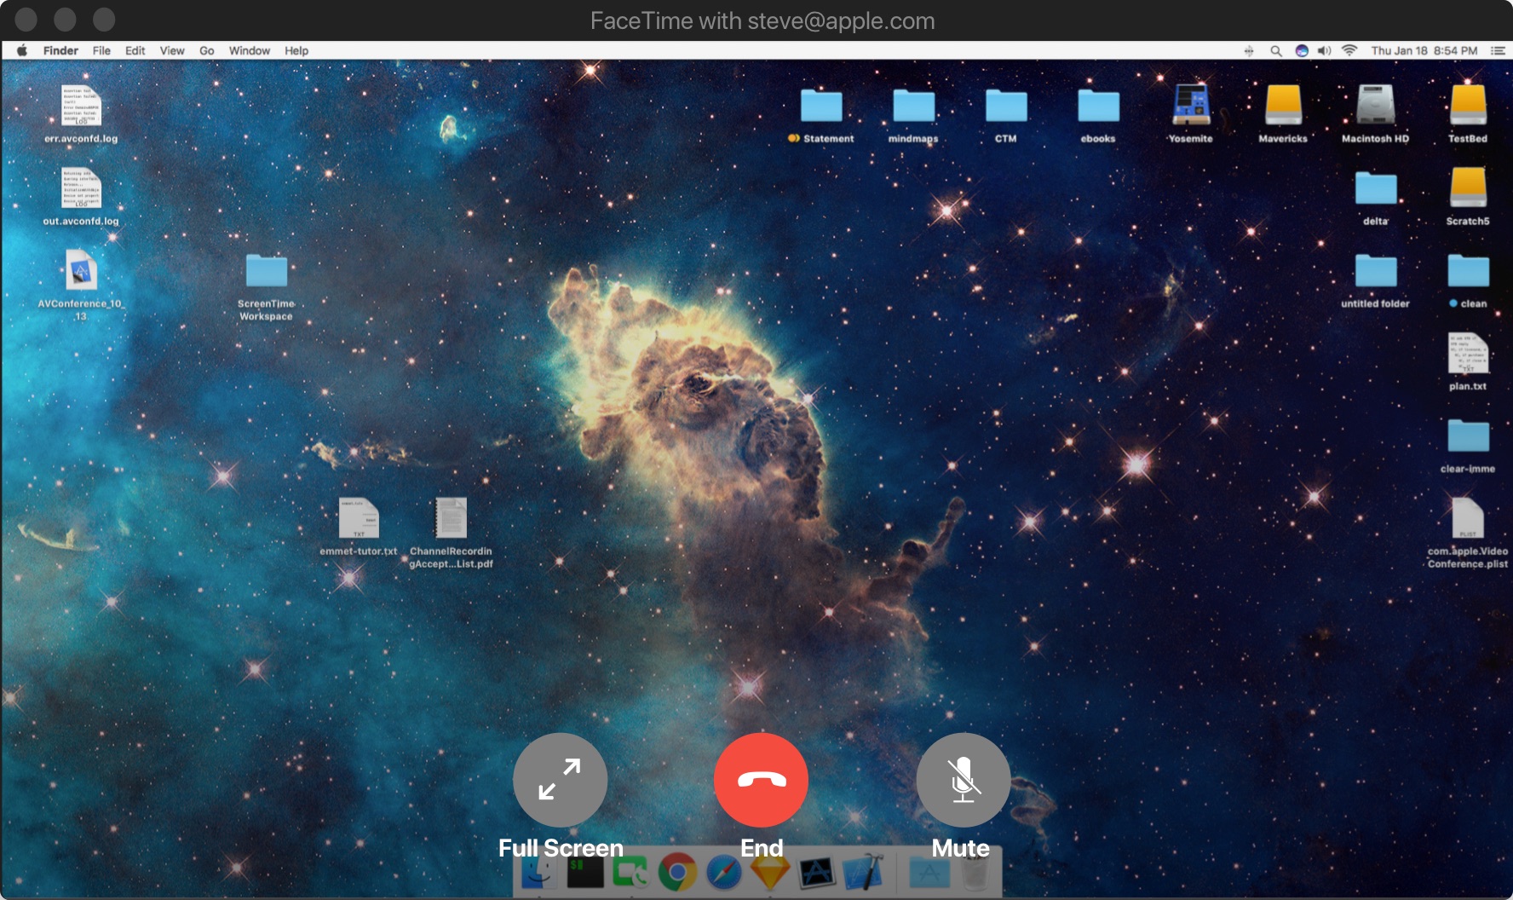Screen dimensions: 1513x900
Task: Open the Applications folder in the Dock
Action: (x=929, y=872)
